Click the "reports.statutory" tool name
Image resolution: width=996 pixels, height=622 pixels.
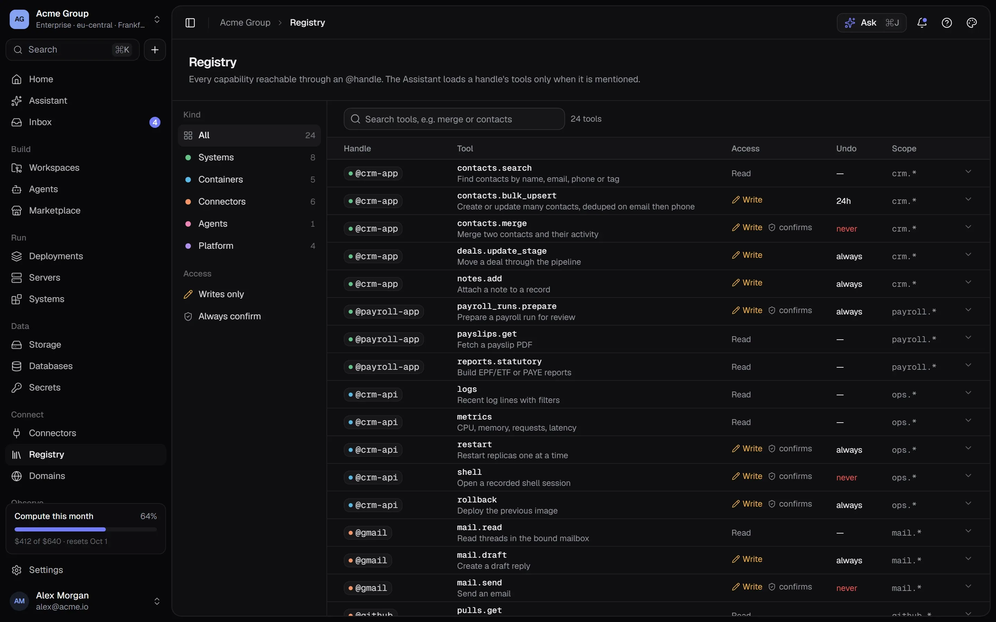point(499,361)
